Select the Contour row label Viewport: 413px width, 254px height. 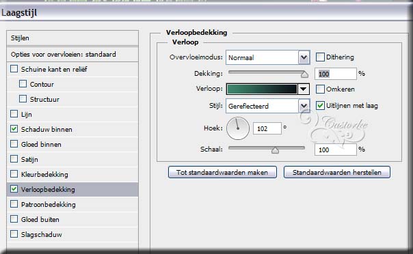pyautogui.click(x=42, y=85)
